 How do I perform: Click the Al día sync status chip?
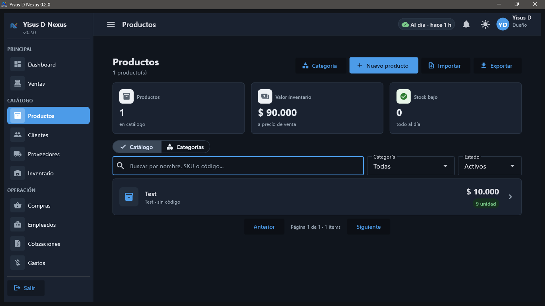(427, 25)
